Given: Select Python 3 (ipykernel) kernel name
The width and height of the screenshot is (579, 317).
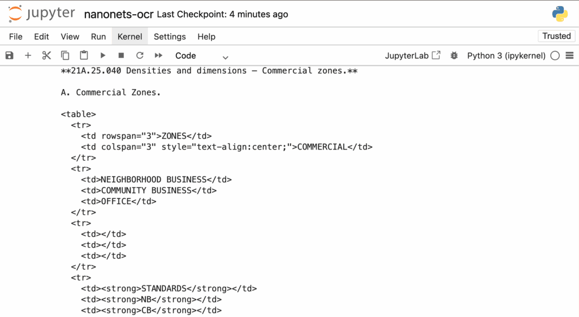Looking at the screenshot, I should pos(506,56).
